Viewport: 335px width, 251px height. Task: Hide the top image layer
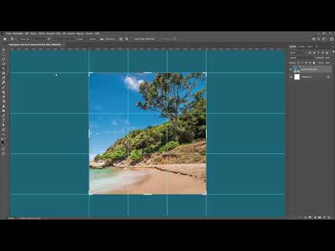[290, 69]
